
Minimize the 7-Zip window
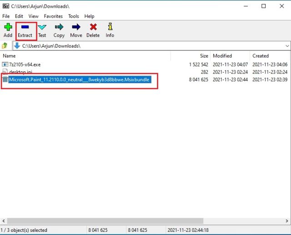pos(246,6)
